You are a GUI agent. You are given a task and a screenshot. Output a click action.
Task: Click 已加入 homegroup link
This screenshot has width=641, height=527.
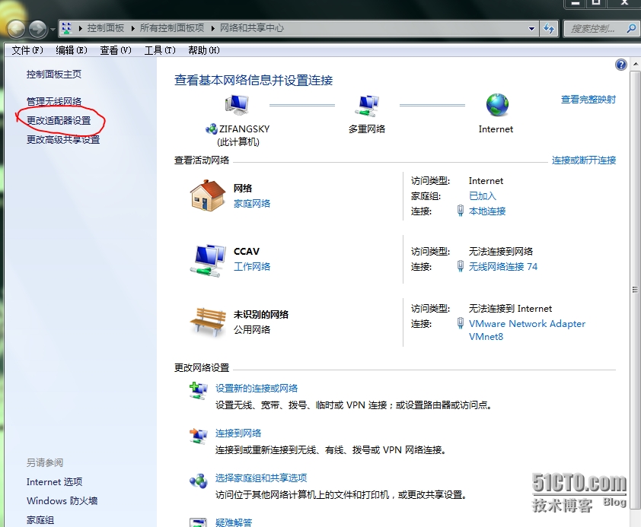tap(483, 196)
